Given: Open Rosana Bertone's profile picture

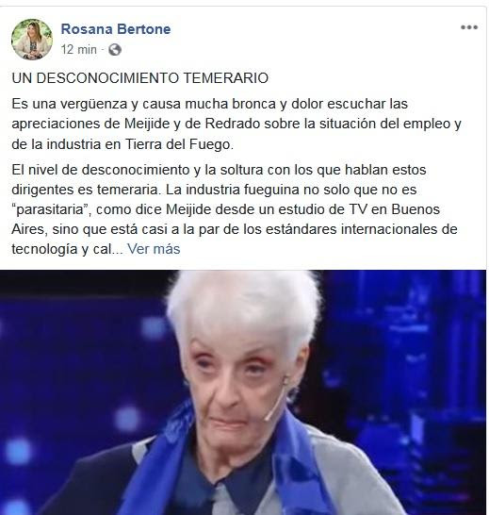Looking at the screenshot, I should 32,39.
